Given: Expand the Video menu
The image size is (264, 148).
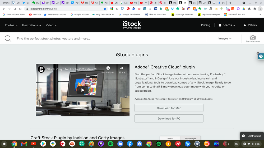Looking at the screenshot, I should point(51,25).
